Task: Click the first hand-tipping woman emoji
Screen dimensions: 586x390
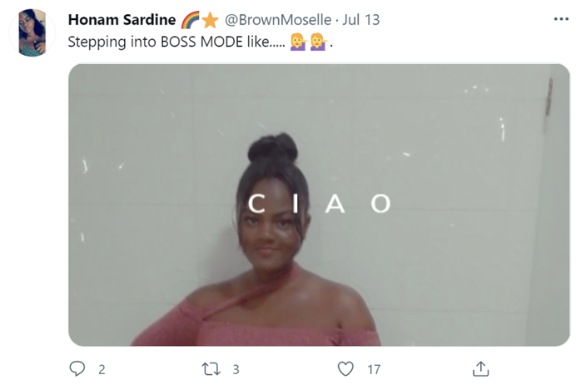Action: coord(298,42)
